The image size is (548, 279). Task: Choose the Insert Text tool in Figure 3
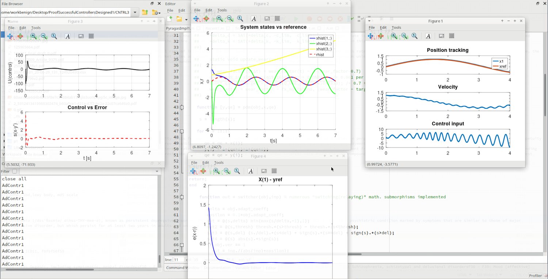coord(68,36)
